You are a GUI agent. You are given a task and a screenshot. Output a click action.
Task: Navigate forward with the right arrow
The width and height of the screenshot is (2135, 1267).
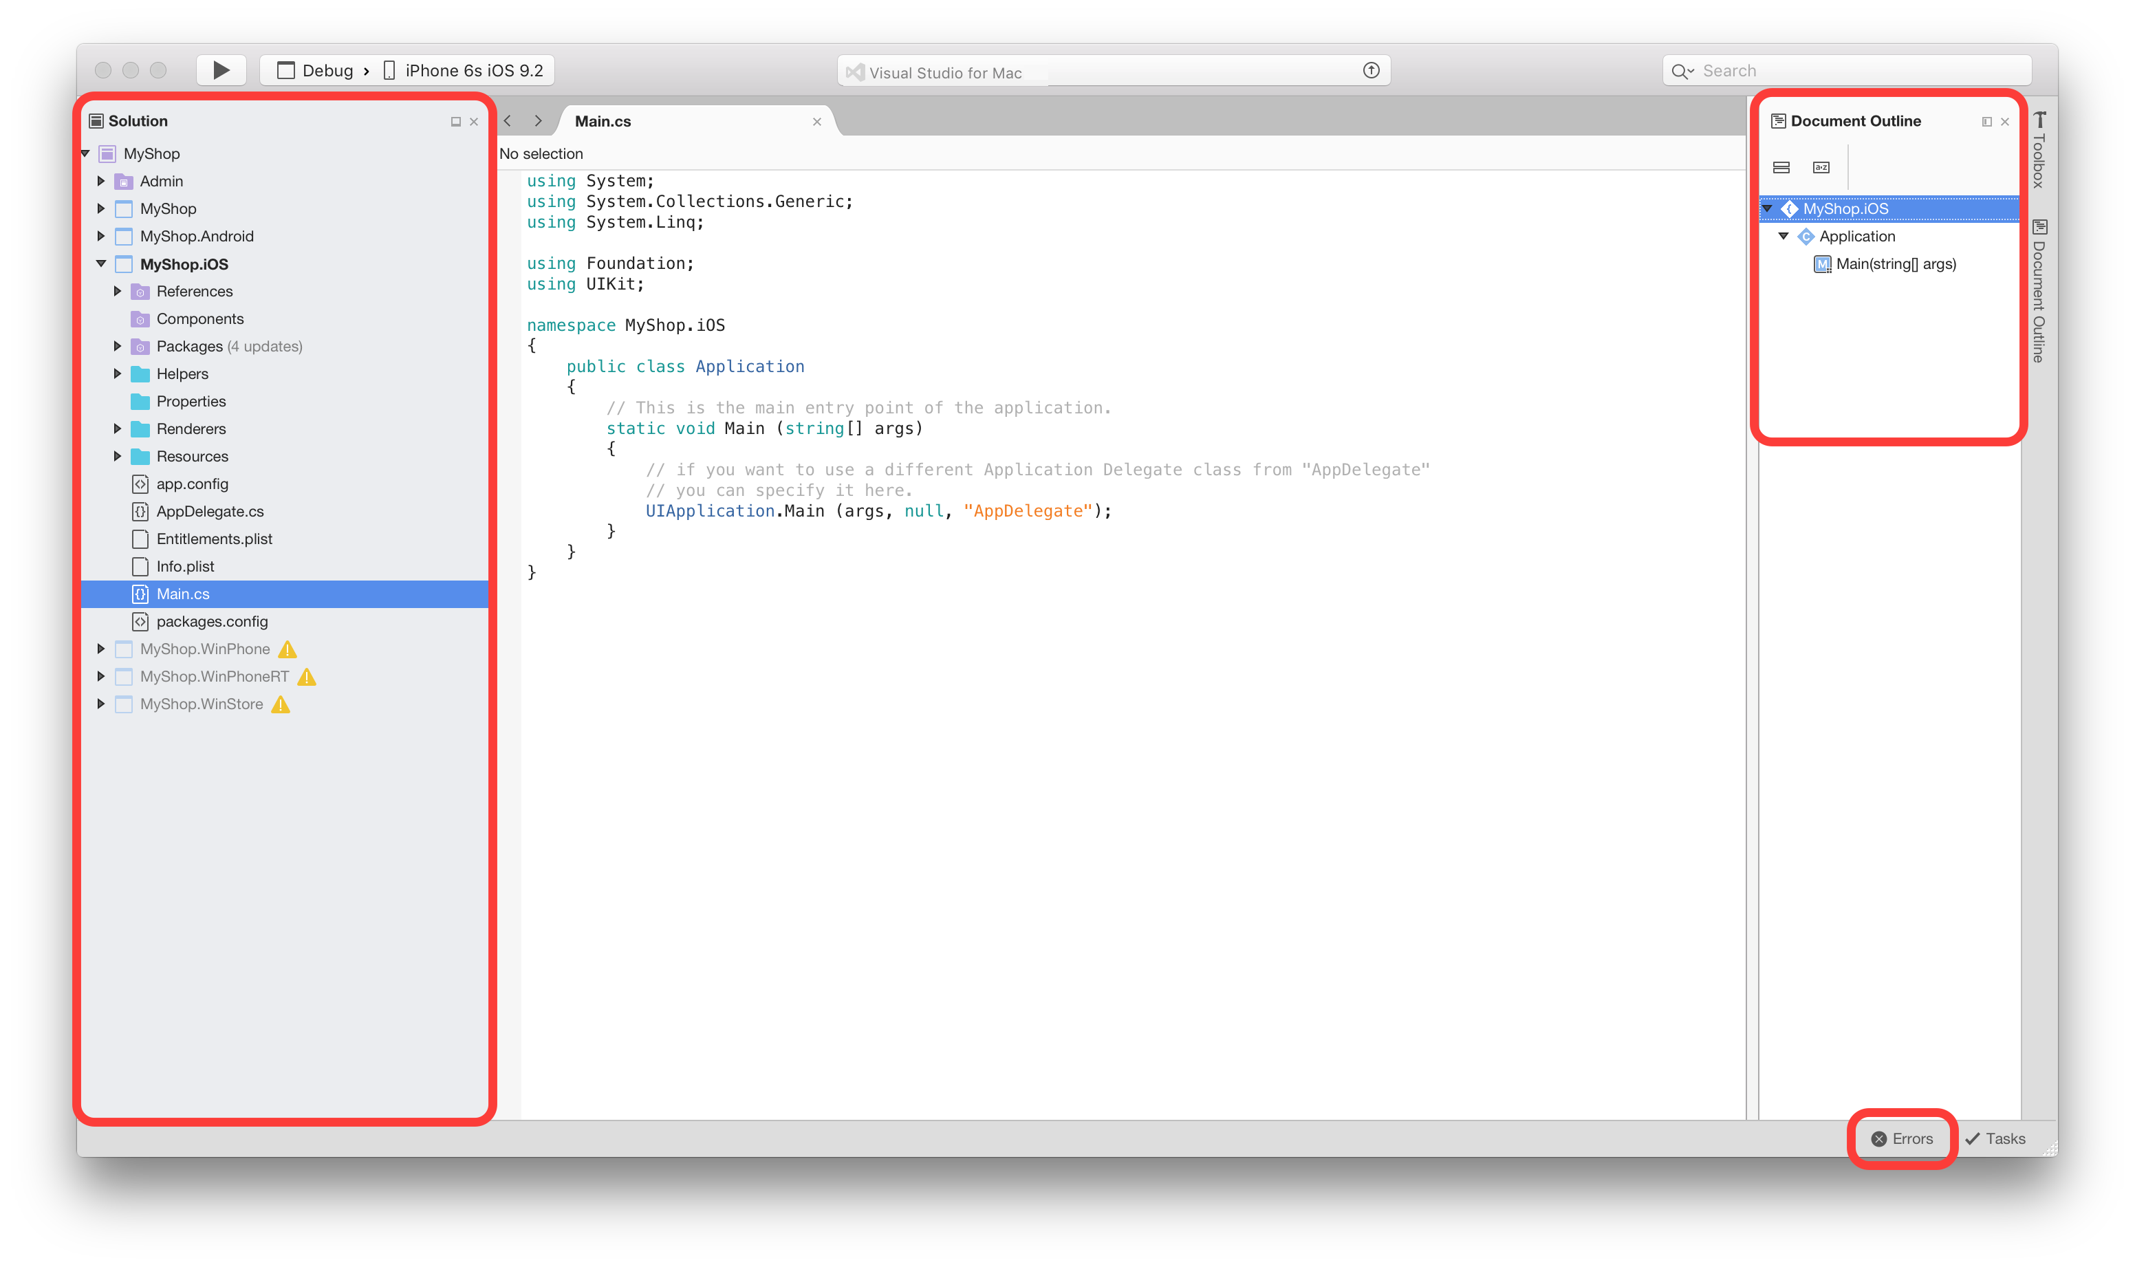coord(538,121)
